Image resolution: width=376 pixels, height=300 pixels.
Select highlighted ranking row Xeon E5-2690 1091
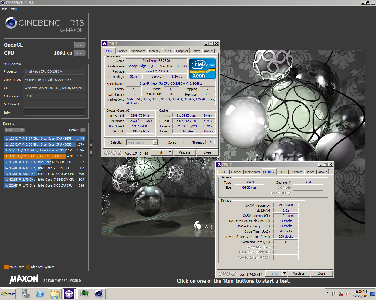pyautogui.click(x=45, y=156)
